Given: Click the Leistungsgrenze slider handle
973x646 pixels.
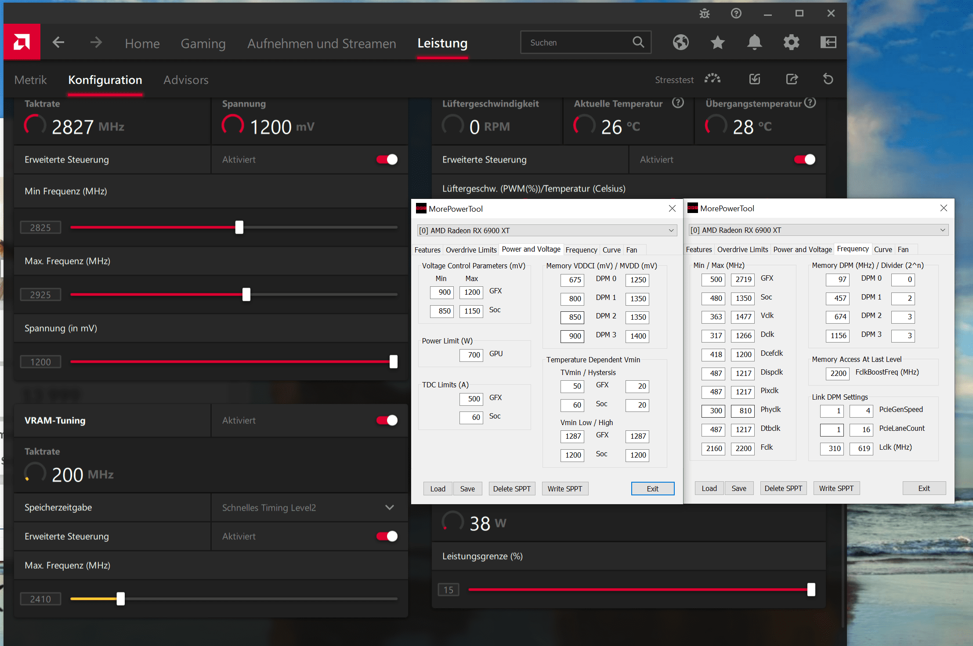Looking at the screenshot, I should [811, 589].
